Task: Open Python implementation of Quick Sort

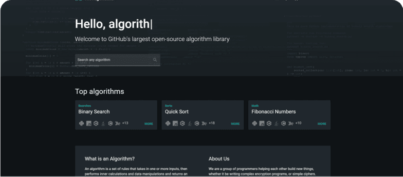Action: [168, 124]
